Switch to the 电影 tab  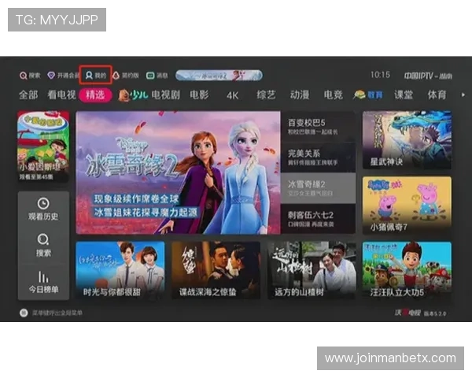(199, 95)
